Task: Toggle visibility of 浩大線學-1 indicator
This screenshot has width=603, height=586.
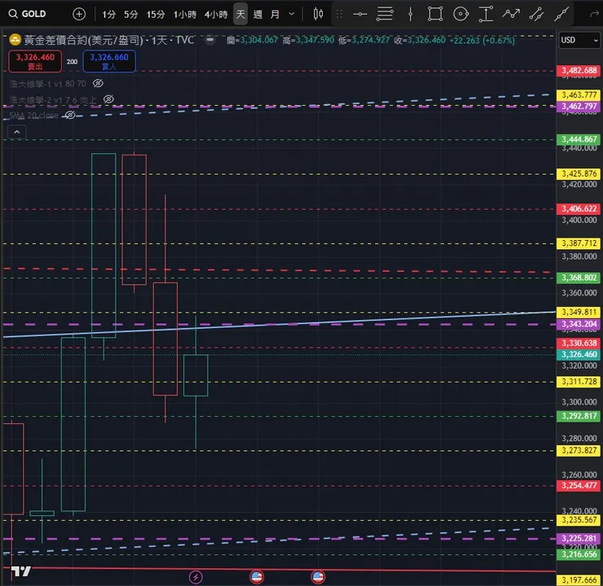Action: (x=98, y=83)
